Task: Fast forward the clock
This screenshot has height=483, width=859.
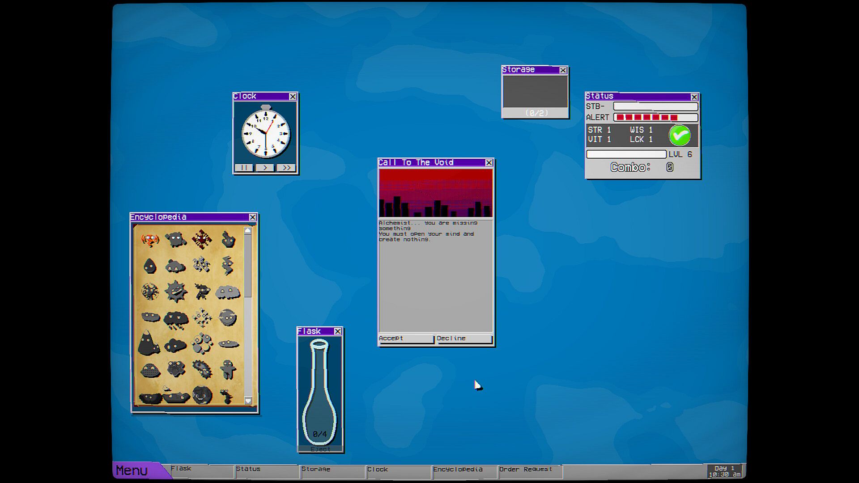Action: (286, 168)
